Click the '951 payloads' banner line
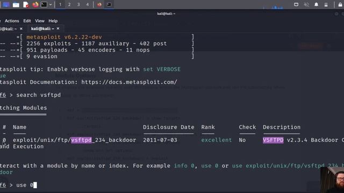 (x=88, y=50)
